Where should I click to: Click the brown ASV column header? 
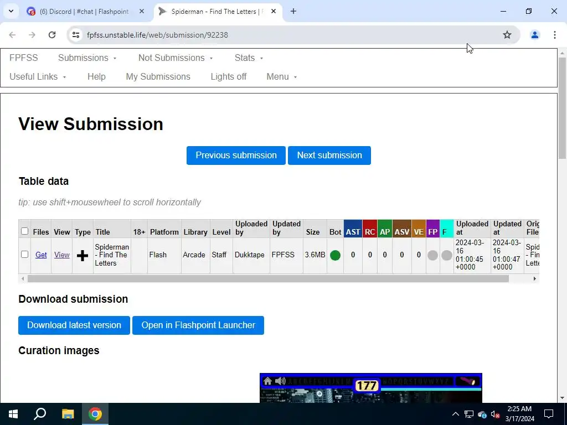(x=402, y=229)
